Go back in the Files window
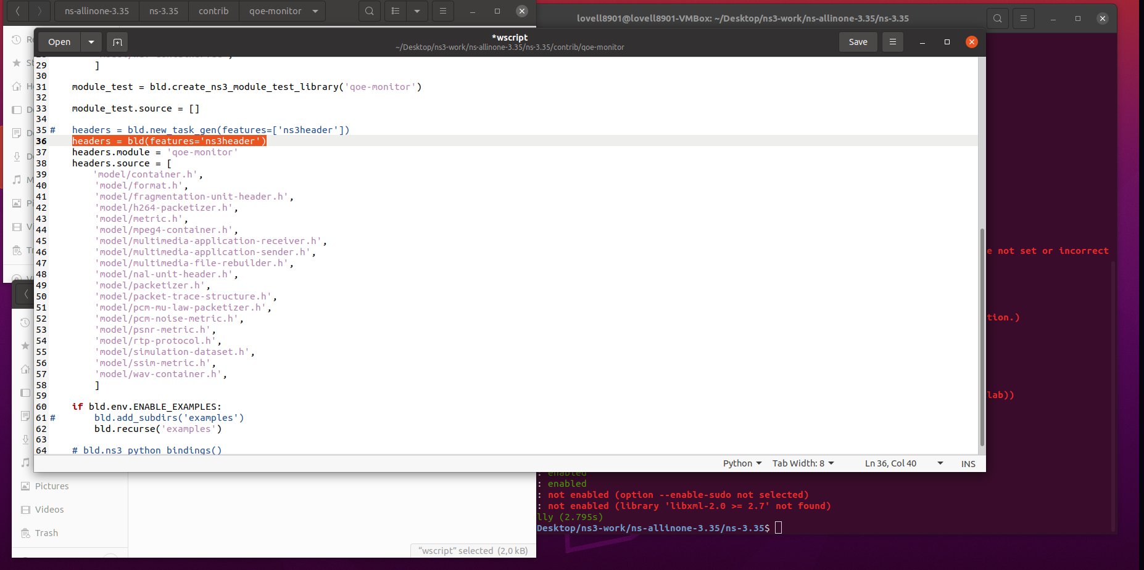This screenshot has height=570, width=1144. tap(18, 11)
